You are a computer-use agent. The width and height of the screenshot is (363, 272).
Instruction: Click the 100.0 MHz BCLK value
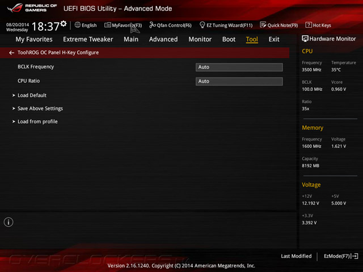click(312, 89)
